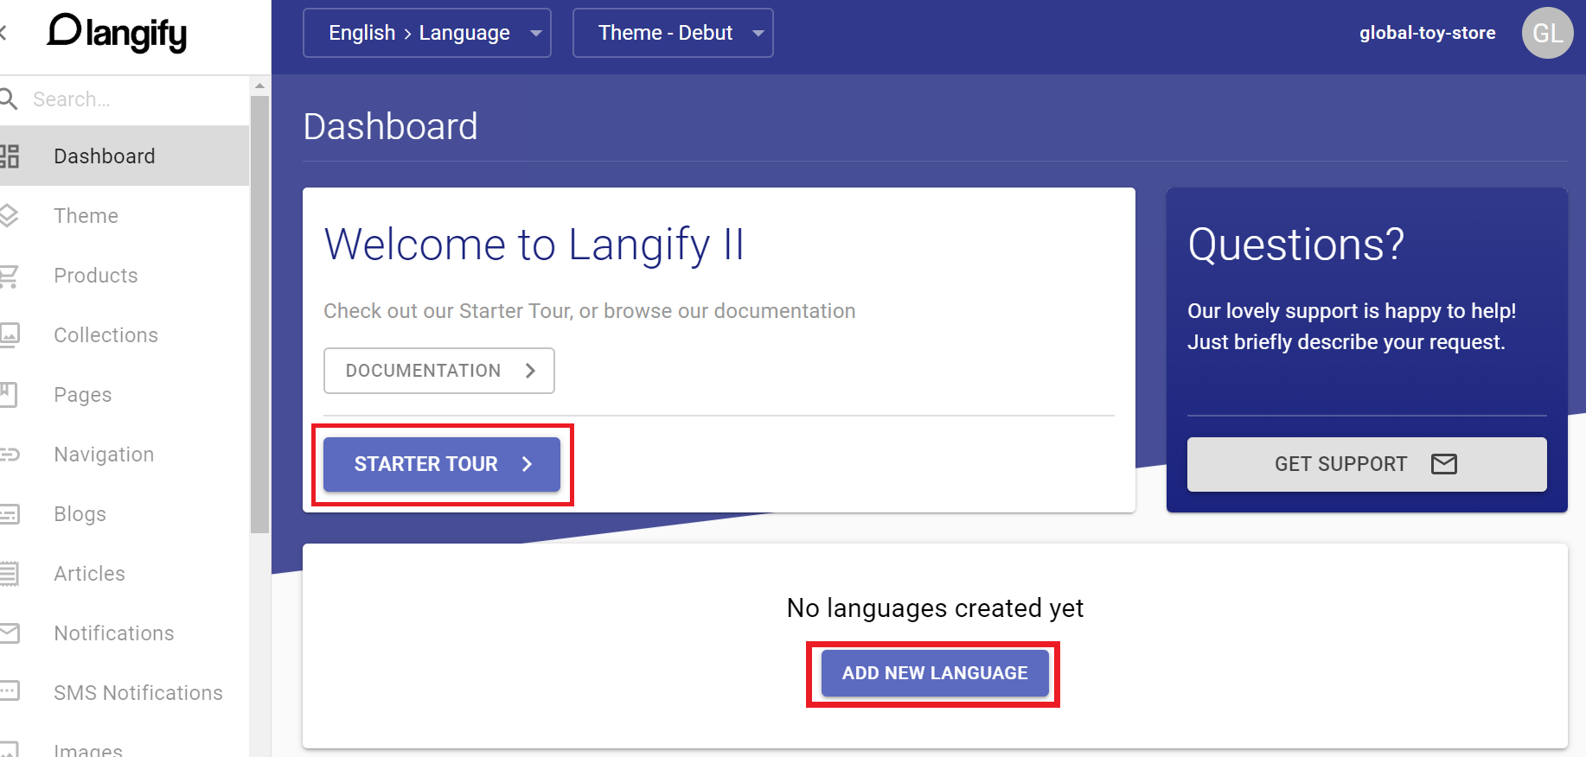Click the sidebar collapse arrow beside logo
1586x757 pixels.
[3, 33]
